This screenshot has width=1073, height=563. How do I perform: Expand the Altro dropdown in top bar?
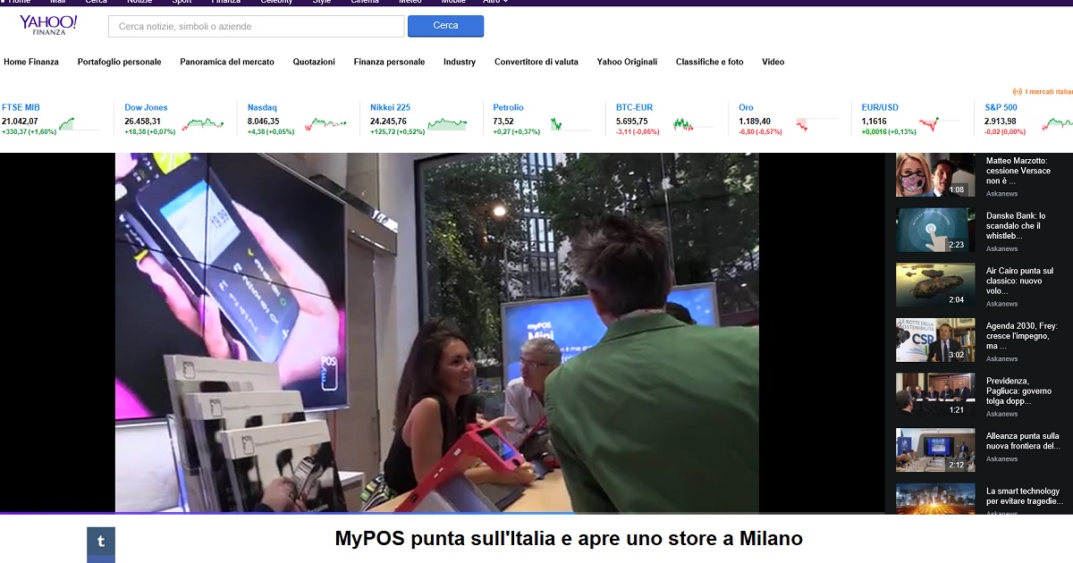click(494, 2)
